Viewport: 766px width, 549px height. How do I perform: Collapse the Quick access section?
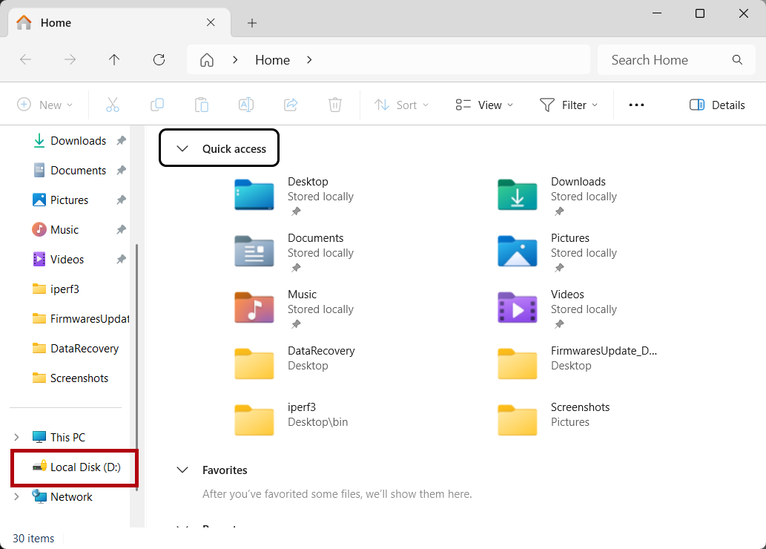click(x=182, y=148)
